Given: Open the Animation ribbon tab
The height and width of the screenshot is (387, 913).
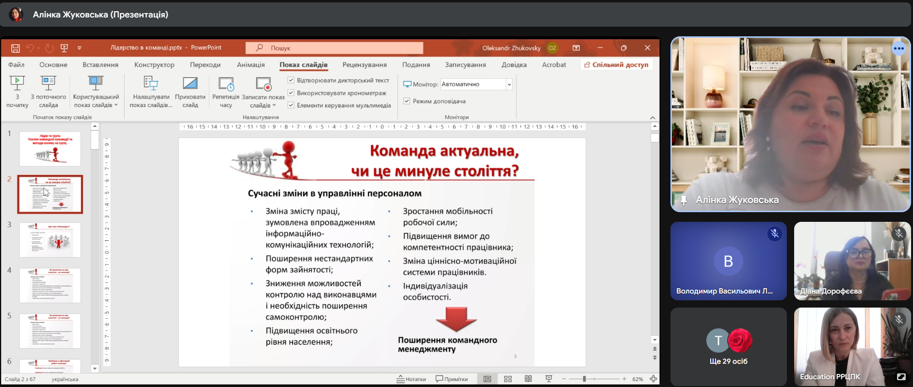Looking at the screenshot, I should pos(251,64).
